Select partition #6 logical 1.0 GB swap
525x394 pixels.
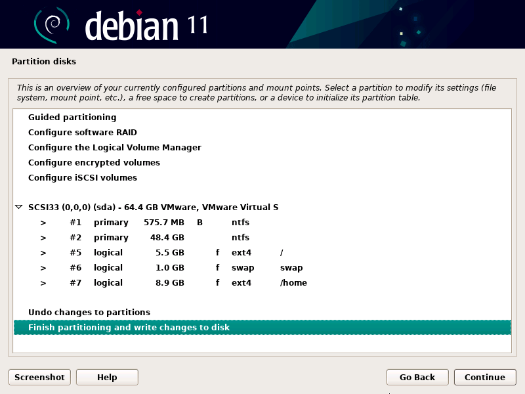(x=262, y=268)
